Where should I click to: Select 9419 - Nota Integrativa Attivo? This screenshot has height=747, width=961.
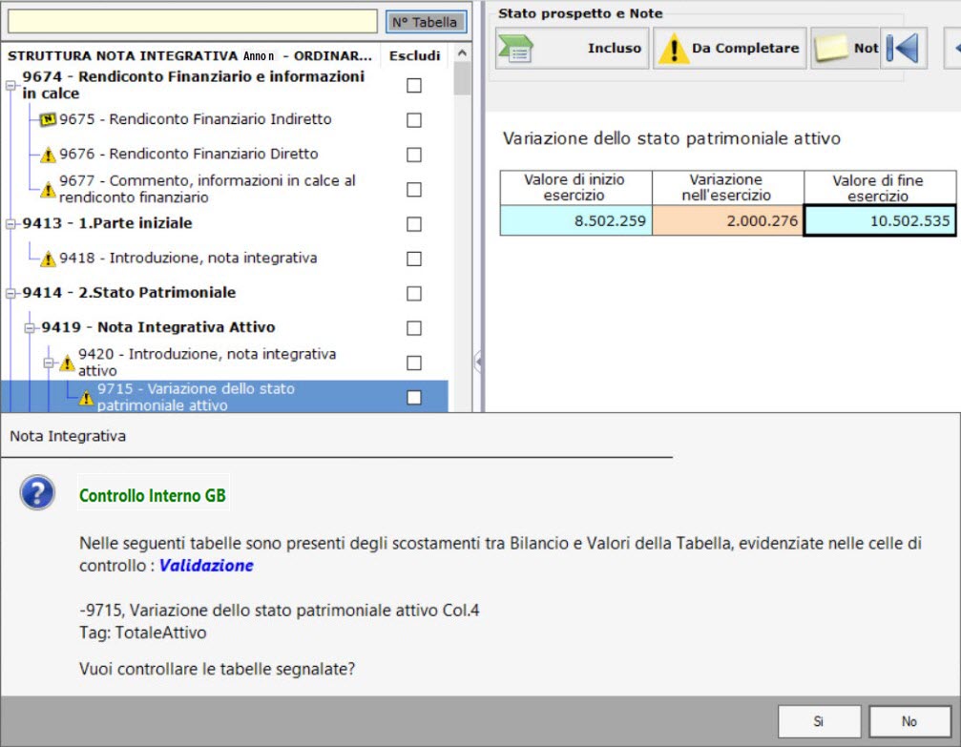pos(158,327)
